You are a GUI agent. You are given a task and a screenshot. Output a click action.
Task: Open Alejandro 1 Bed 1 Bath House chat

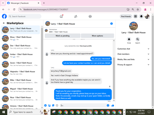pos(20,73)
